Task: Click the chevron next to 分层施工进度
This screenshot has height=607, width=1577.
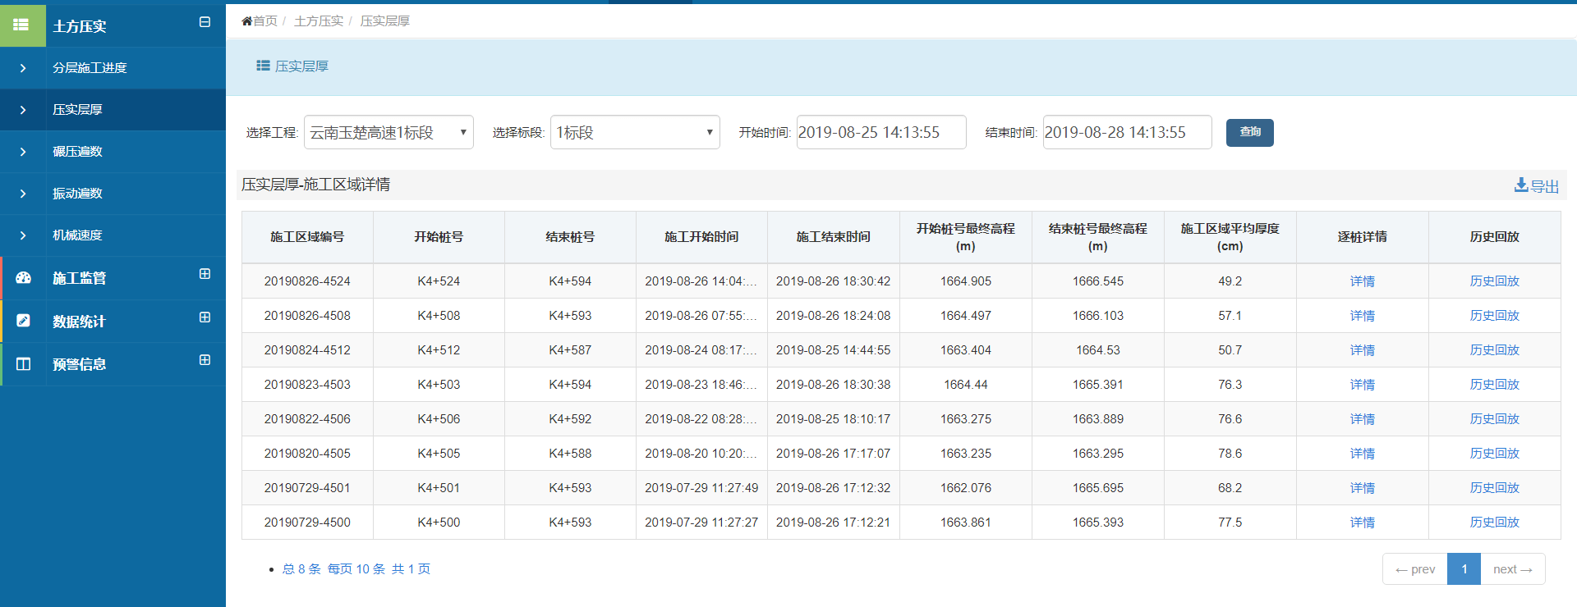Action: click(23, 68)
